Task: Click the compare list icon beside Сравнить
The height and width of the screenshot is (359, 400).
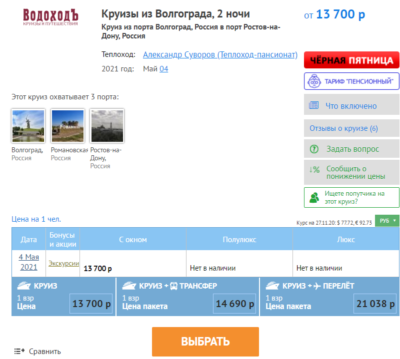Action: pos(19,351)
